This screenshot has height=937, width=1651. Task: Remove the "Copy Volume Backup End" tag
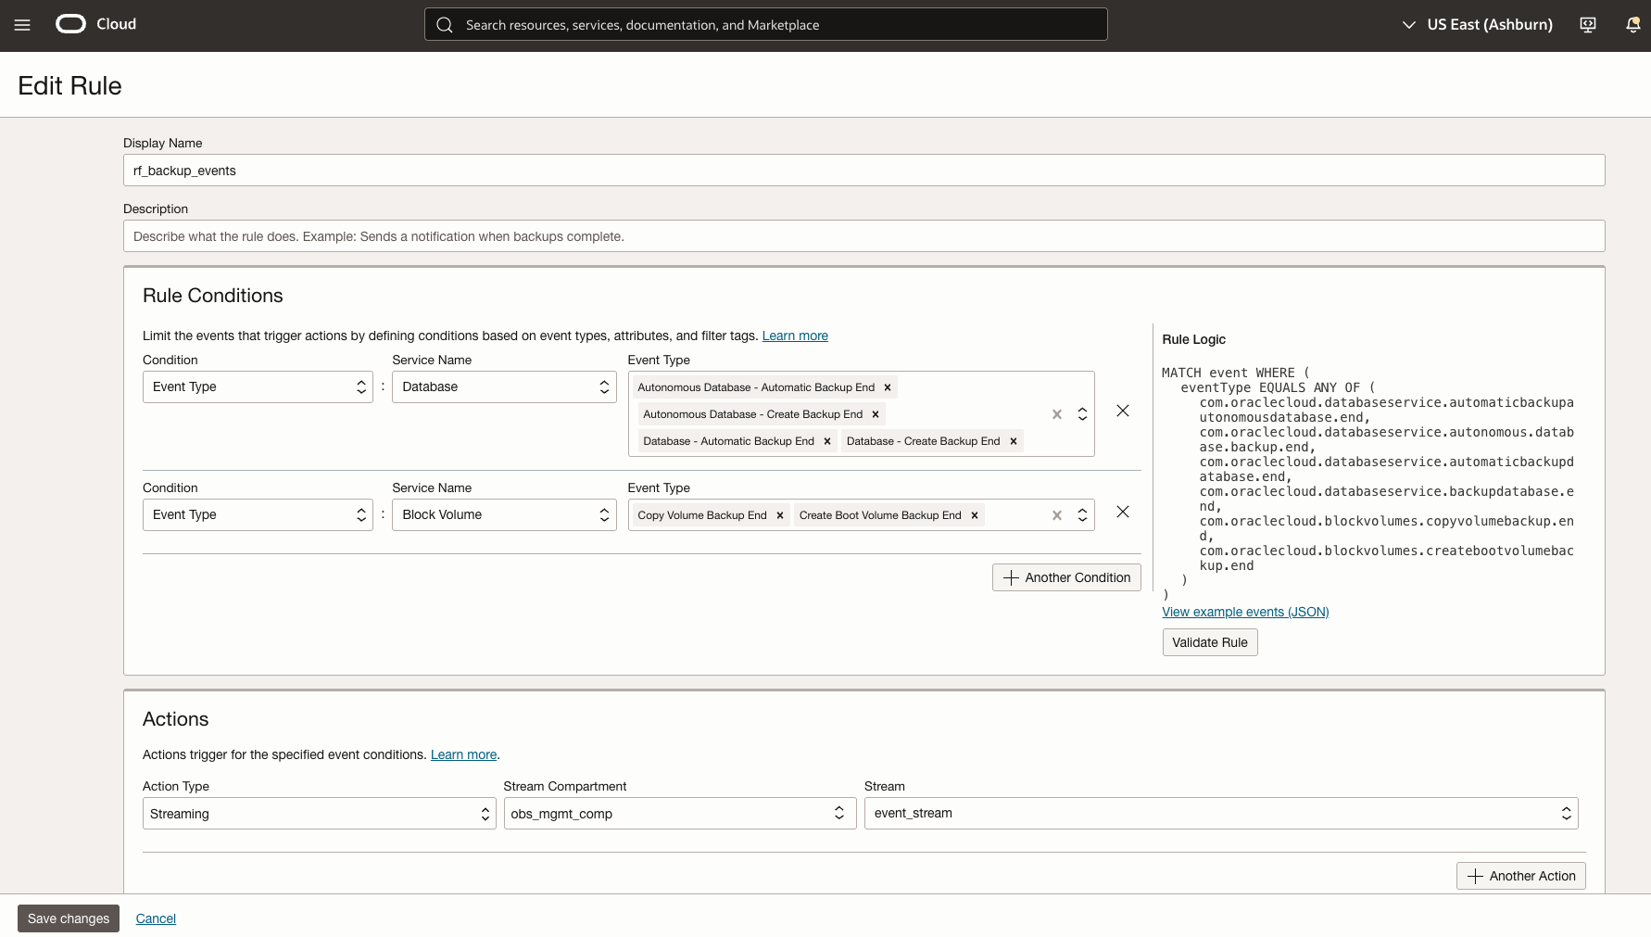pyautogui.click(x=779, y=514)
